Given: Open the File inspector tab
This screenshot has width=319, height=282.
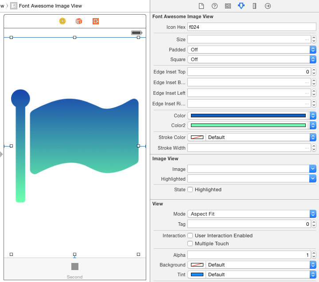Looking at the screenshot, I should tap(201, 6).
